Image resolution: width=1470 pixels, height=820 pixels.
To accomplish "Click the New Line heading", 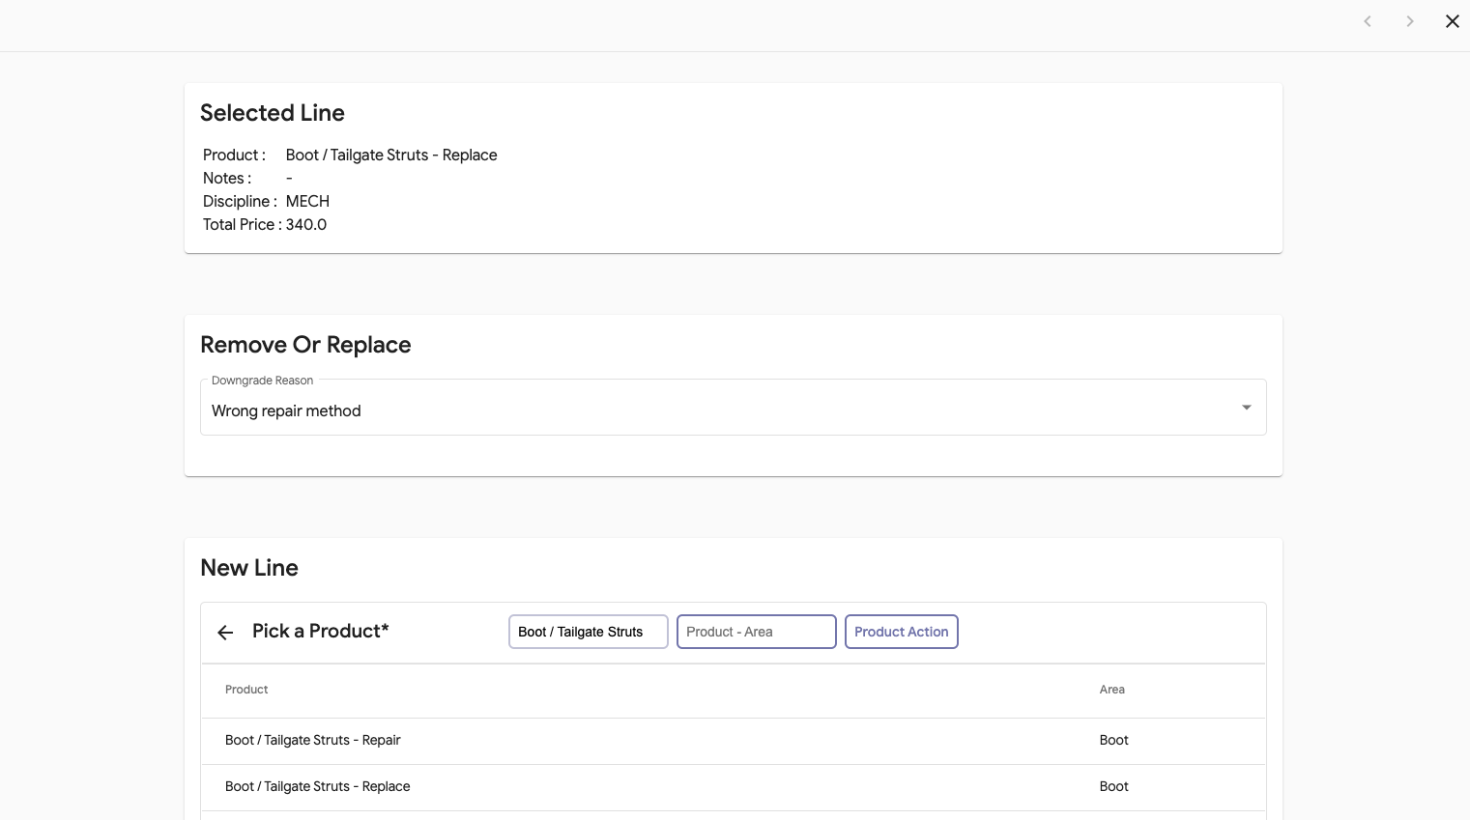I will (249, 568).
